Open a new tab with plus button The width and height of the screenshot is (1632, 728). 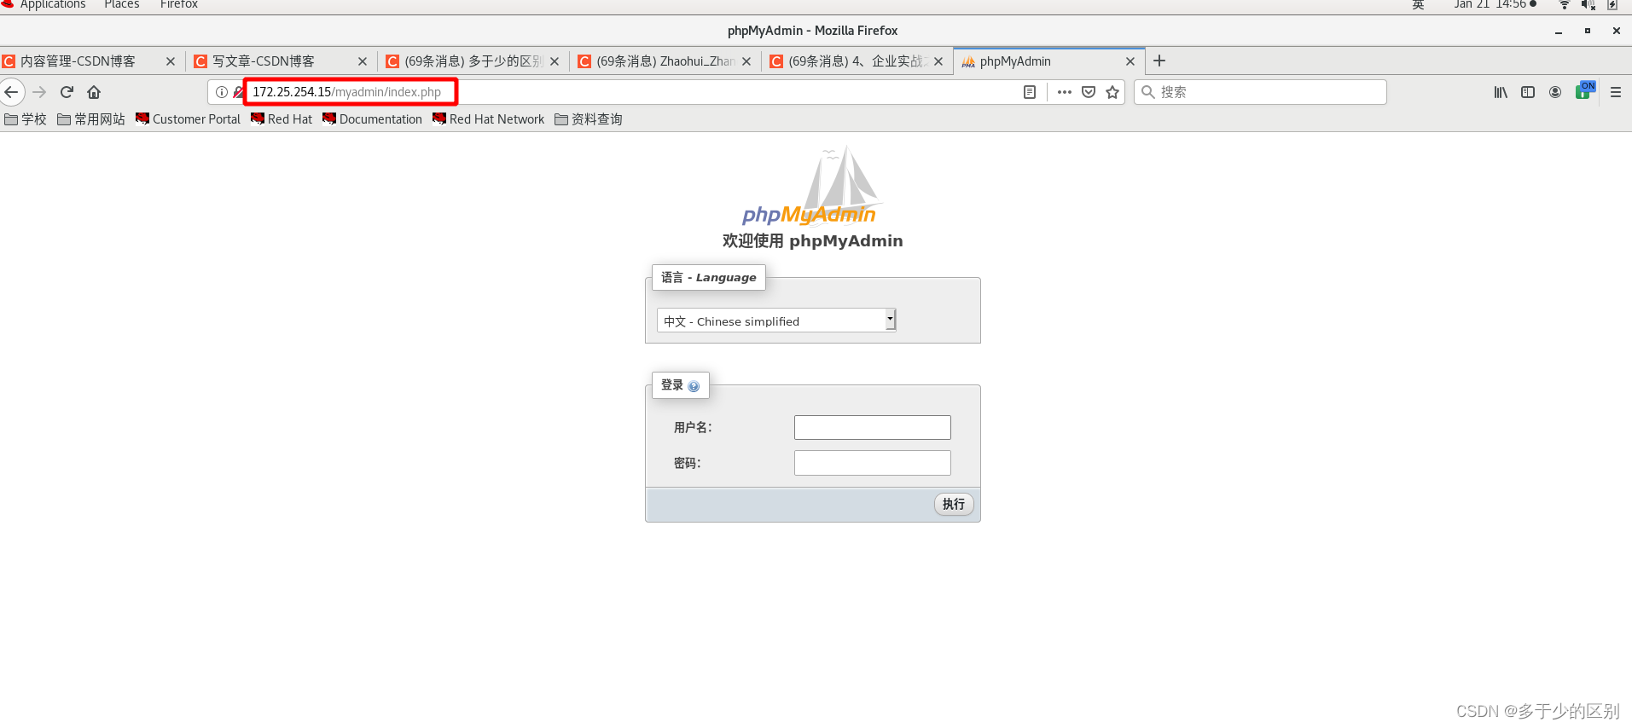[x=1159, y=61]
